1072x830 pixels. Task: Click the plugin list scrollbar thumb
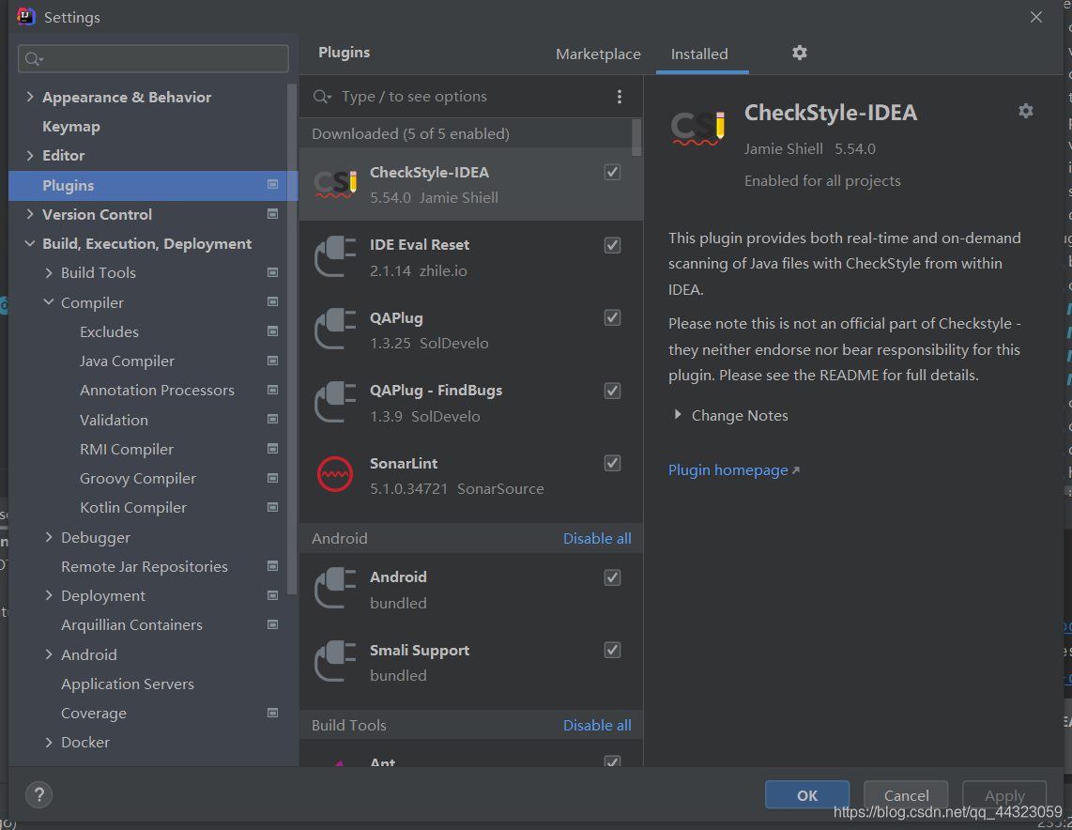pyautogui.click(x=636, y=137)
